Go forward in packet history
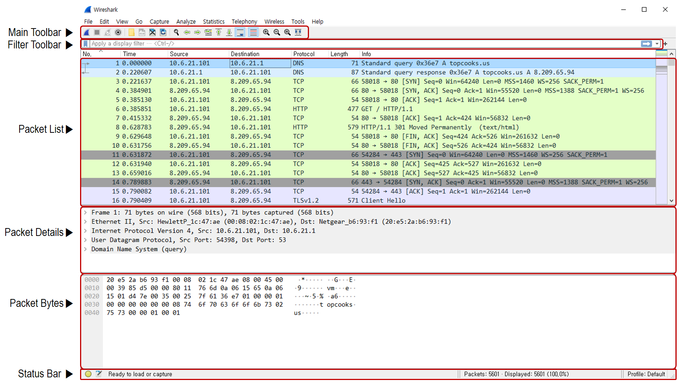The height and width of the screenshot is (386, 680). coord(197,33)
